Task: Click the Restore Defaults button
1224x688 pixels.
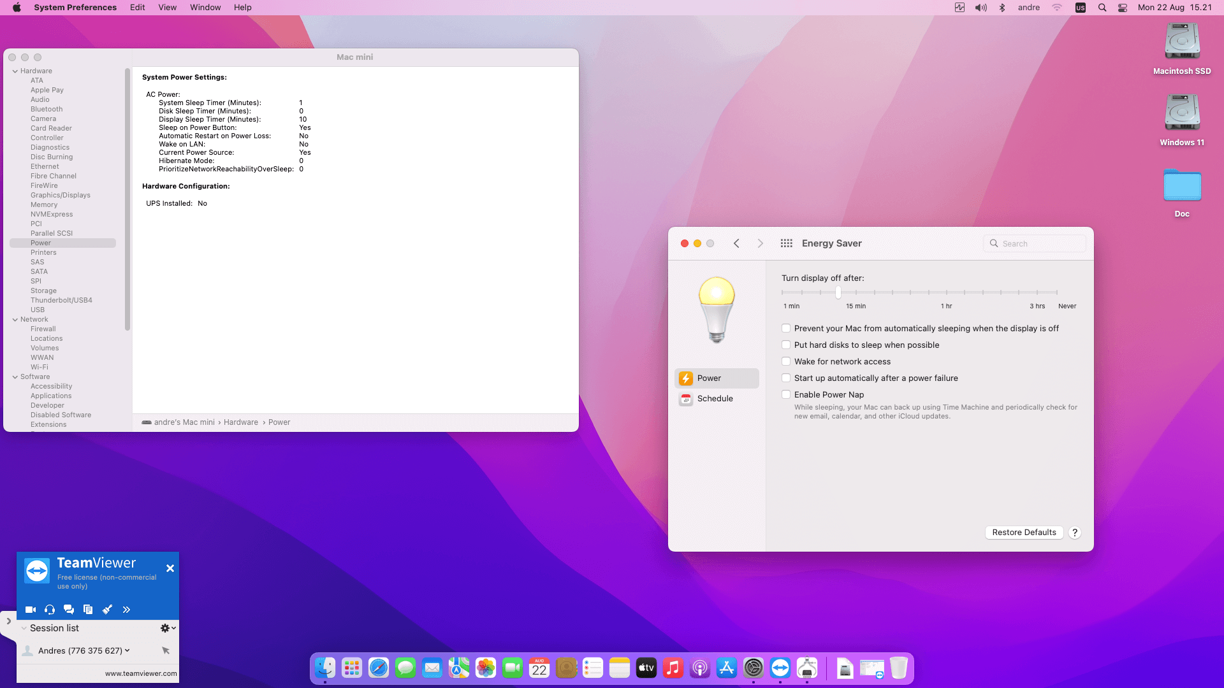Action: (x=1024, y=533)
